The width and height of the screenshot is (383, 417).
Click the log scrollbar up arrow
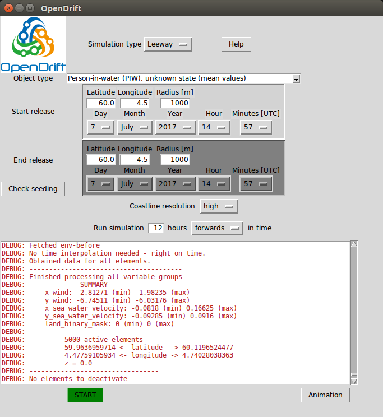click(354, 244)
